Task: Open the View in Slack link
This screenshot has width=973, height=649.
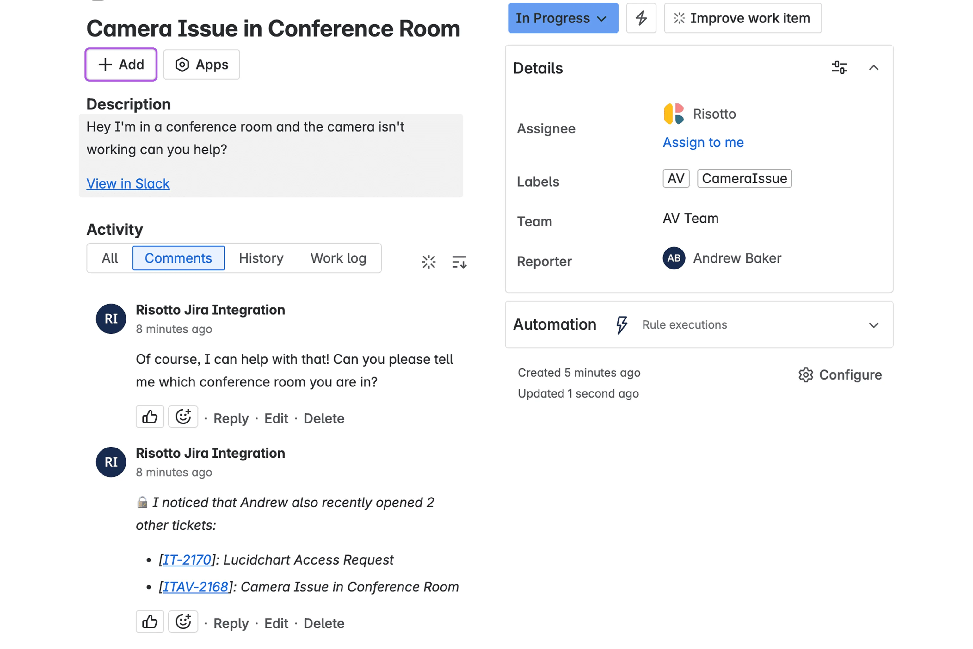Action: pyautogui.click(x=128, y=183)
